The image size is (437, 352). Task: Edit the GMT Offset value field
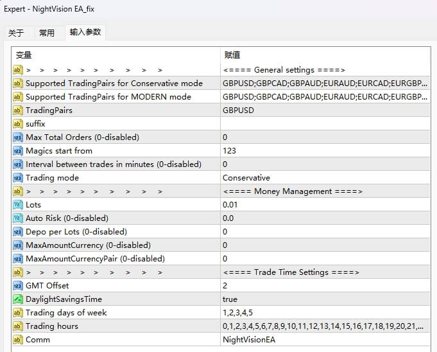click(x=324, y=285)
